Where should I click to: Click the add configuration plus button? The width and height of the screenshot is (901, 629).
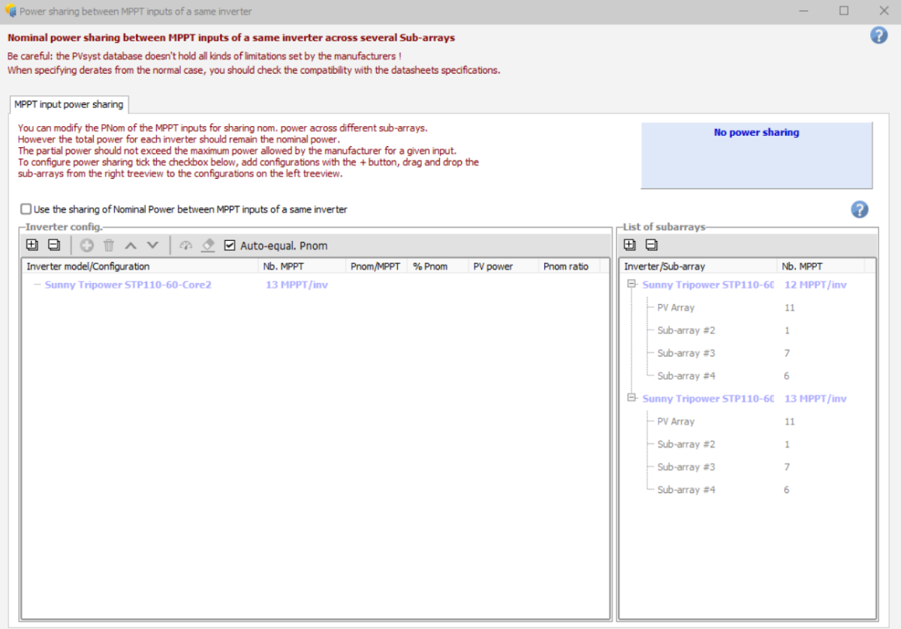(87, 245)
